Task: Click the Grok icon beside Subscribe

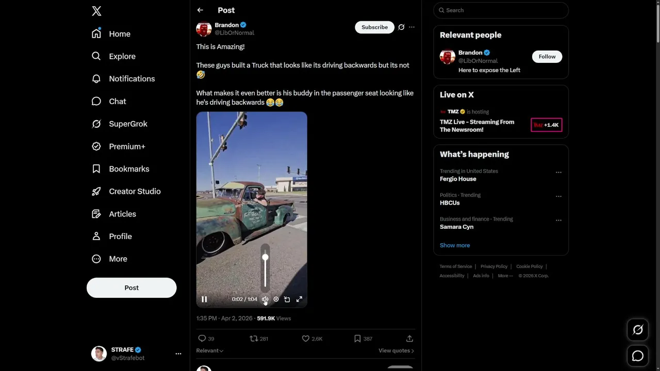Action: click(401, 27)
